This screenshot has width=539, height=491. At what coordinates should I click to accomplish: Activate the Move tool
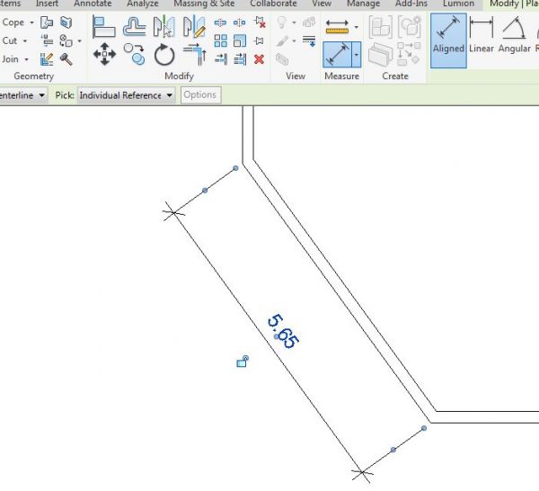(x=104, y=55)
